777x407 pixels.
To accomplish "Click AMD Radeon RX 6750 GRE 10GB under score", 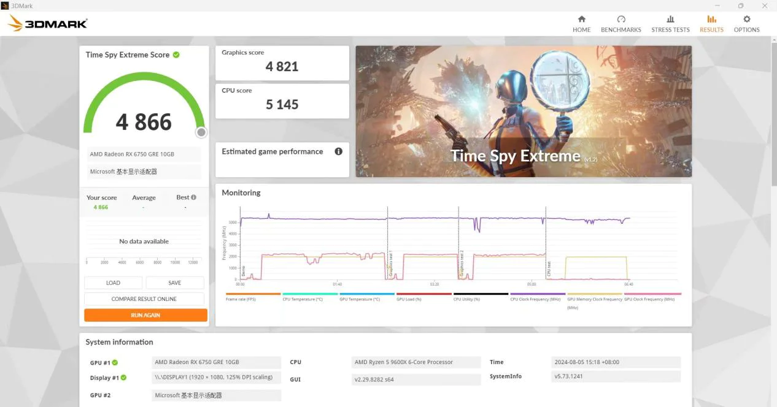I will point(143,154).
